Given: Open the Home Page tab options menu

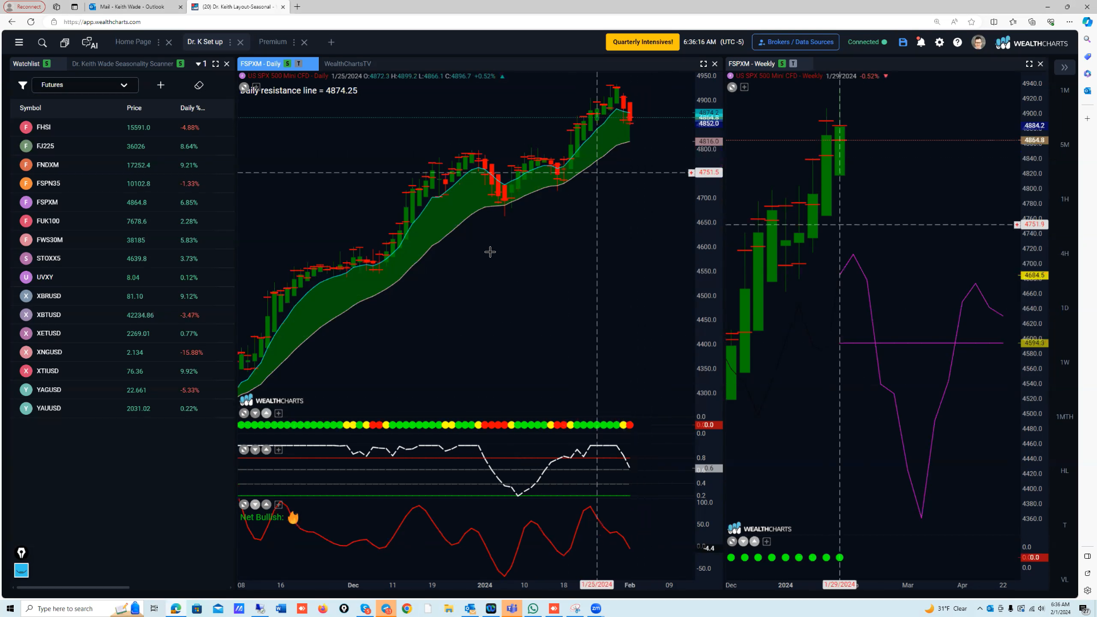Looking at the screenshot, I should [158, 42].
